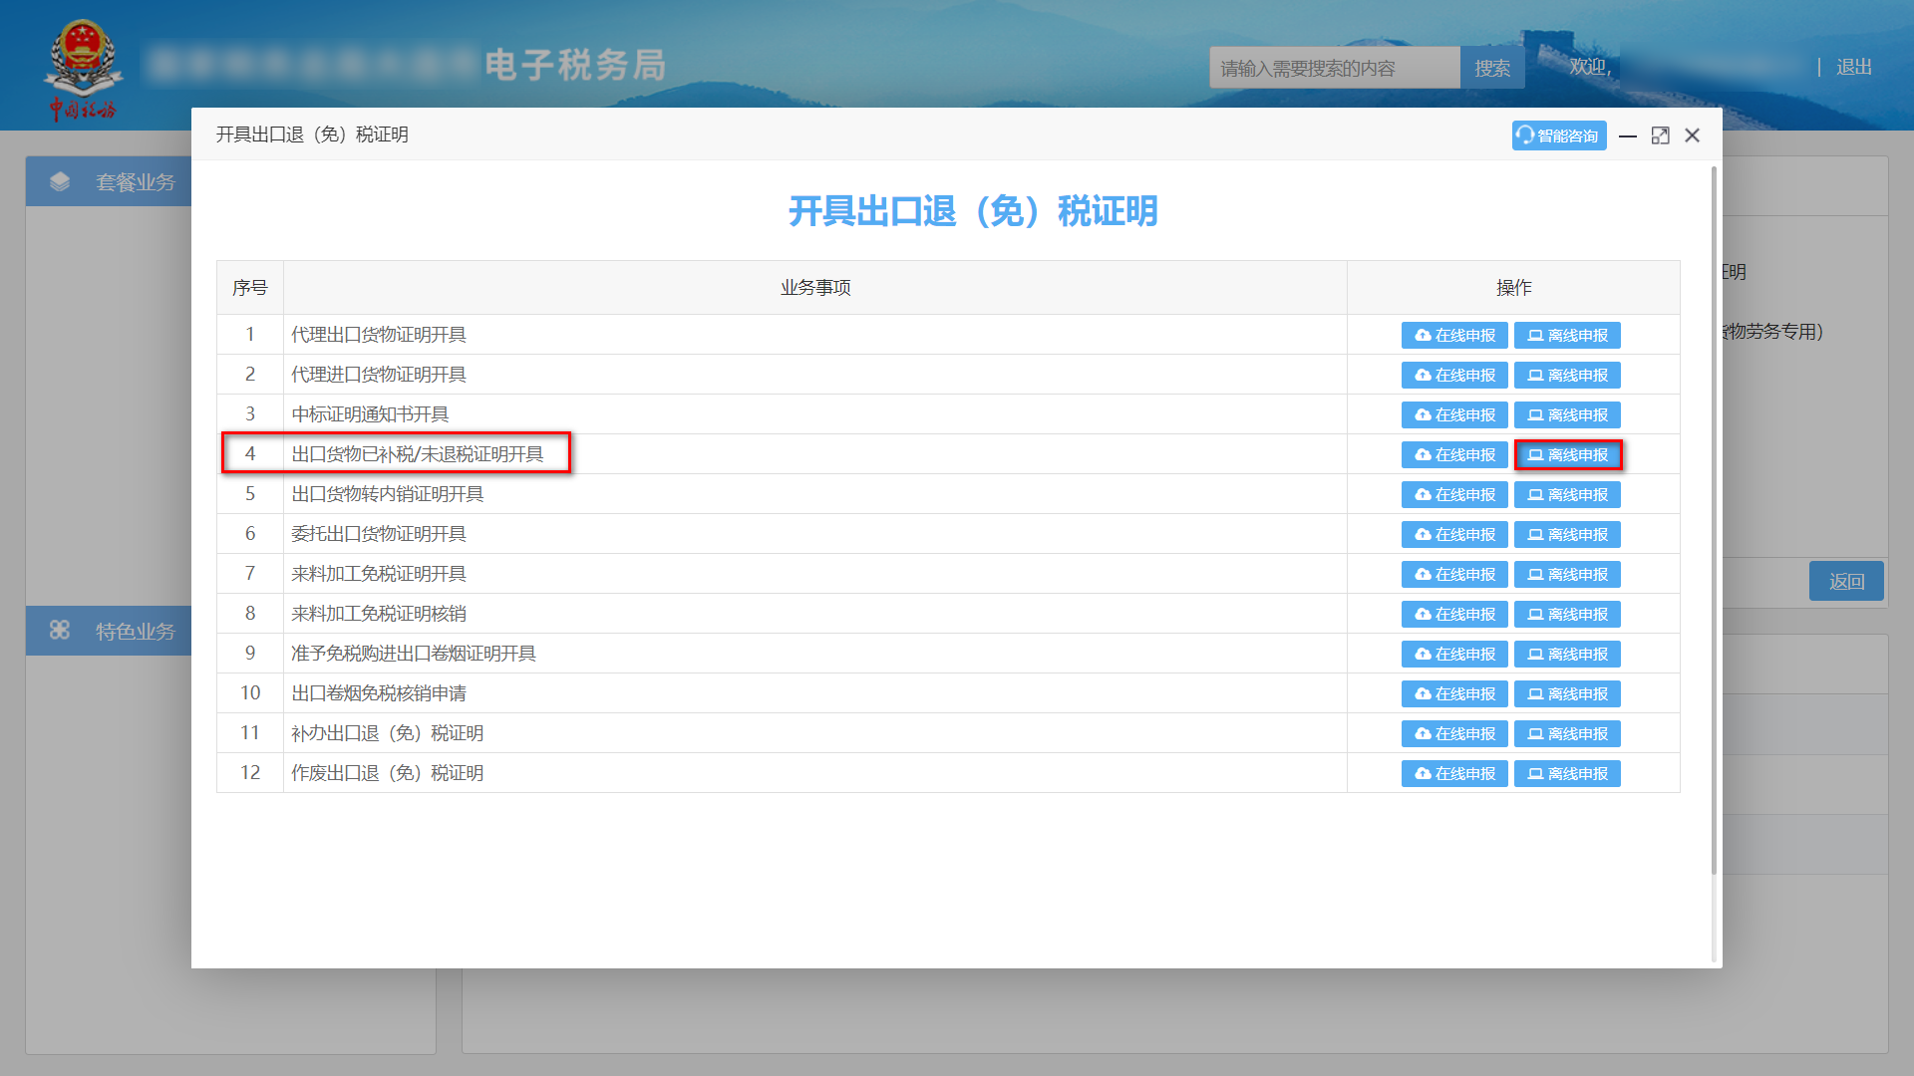Select the 套餐业务 sidebar panel
The width and height of the screenshot is (1914, 1076).
(120, 181)
